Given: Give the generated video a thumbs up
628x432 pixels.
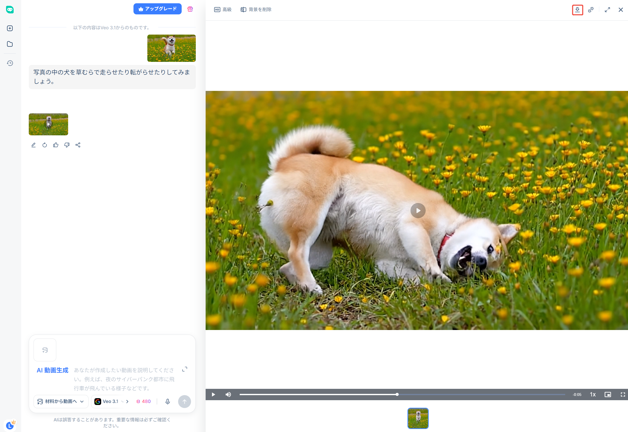Looking at the screenshot, I should [56, 145].
